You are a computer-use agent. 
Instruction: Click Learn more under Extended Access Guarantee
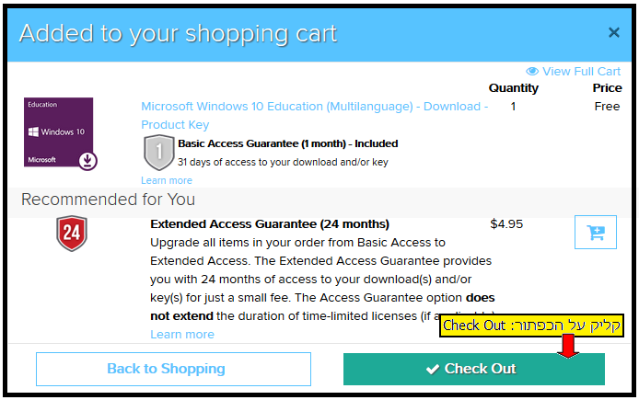click(182, 334)
